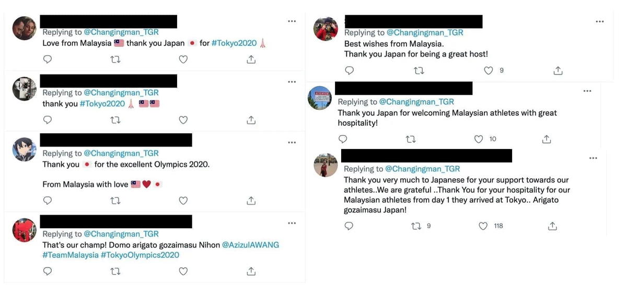
Task: Open the anime character profile avatar
Action: pyautogui.click(x=24, y=150)
